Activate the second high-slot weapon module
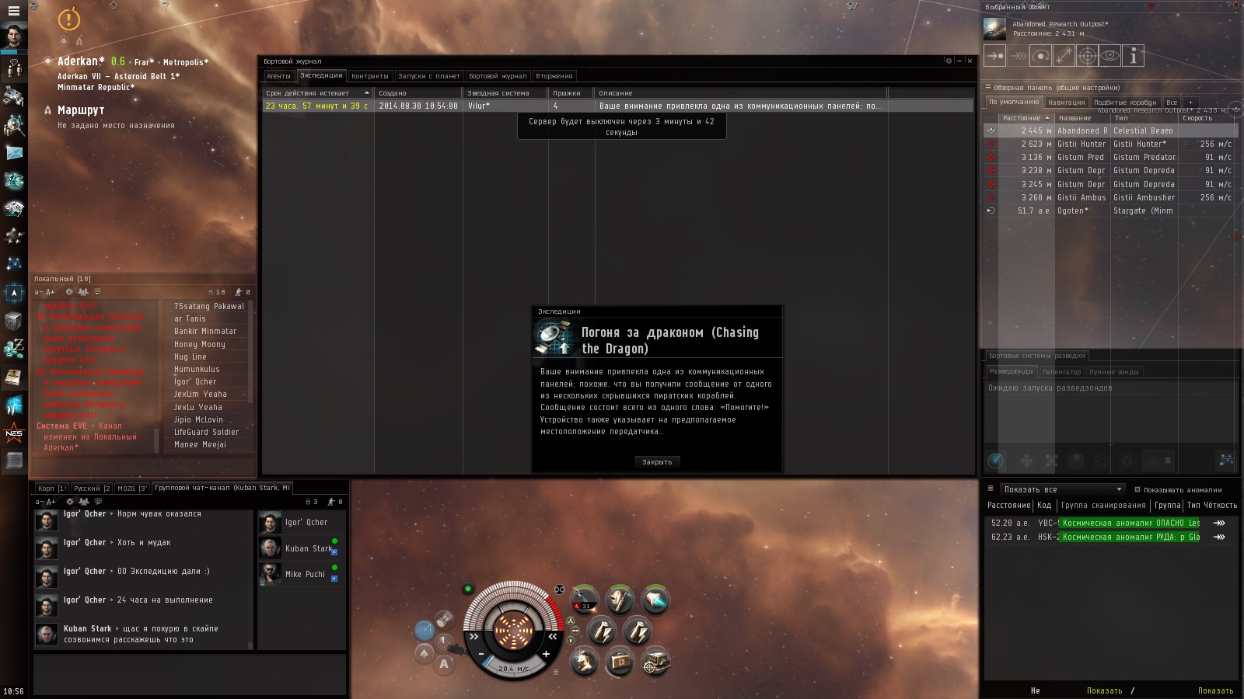The width and height of the screenshot is (1244, 699). (x=620, y=600)
